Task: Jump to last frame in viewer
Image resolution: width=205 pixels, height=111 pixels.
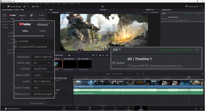Action: [x=107, y=55]
